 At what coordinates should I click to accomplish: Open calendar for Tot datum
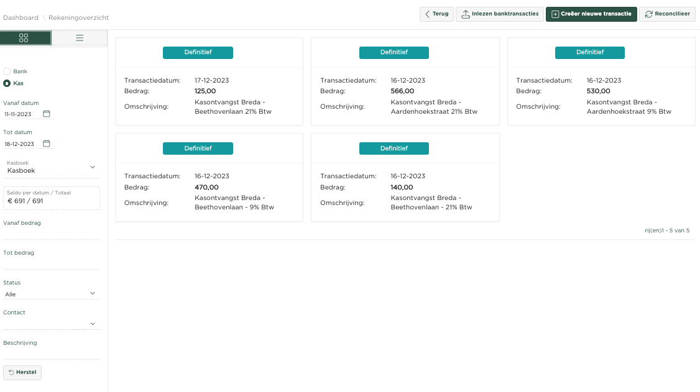[47, 144]
